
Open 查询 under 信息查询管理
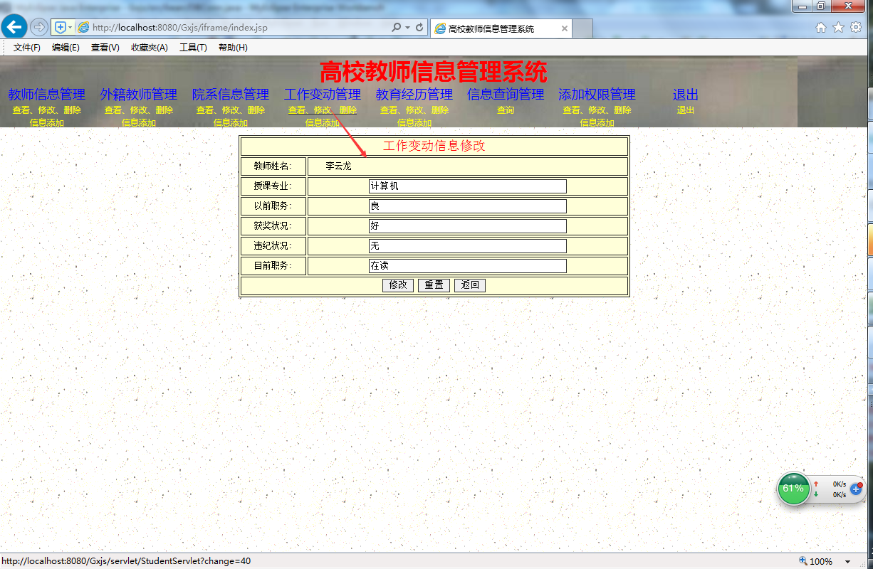tap(506, 110)
